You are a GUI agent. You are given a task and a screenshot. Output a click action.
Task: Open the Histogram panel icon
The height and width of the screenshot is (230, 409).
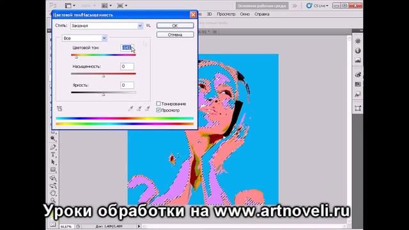358,61
